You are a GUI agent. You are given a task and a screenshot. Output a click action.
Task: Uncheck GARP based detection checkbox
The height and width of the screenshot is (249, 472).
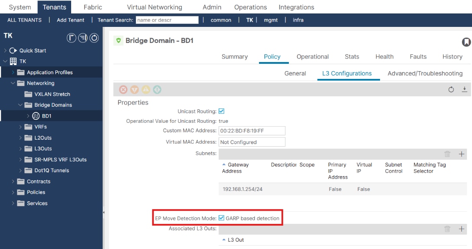tap(222, 218)
